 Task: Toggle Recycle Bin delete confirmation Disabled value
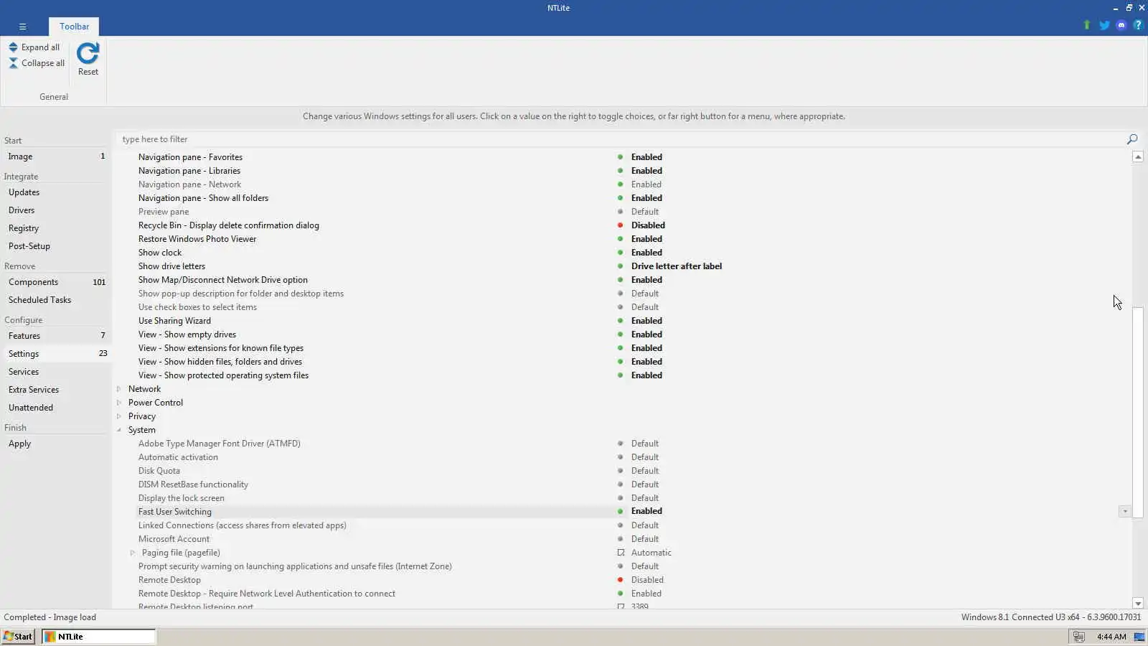648,225
